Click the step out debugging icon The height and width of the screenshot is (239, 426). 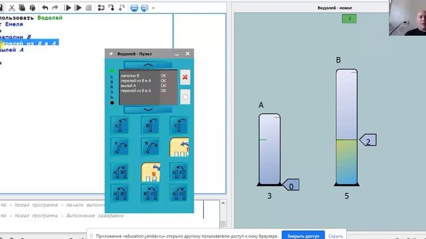[x=122, y=8]
